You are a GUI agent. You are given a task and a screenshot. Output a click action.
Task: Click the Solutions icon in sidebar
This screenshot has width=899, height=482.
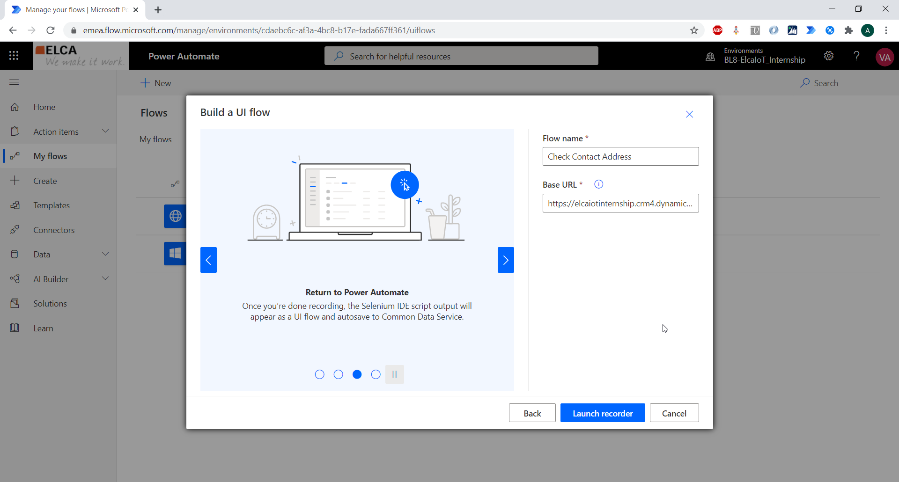pyautogui.click(x=15, y=304)
